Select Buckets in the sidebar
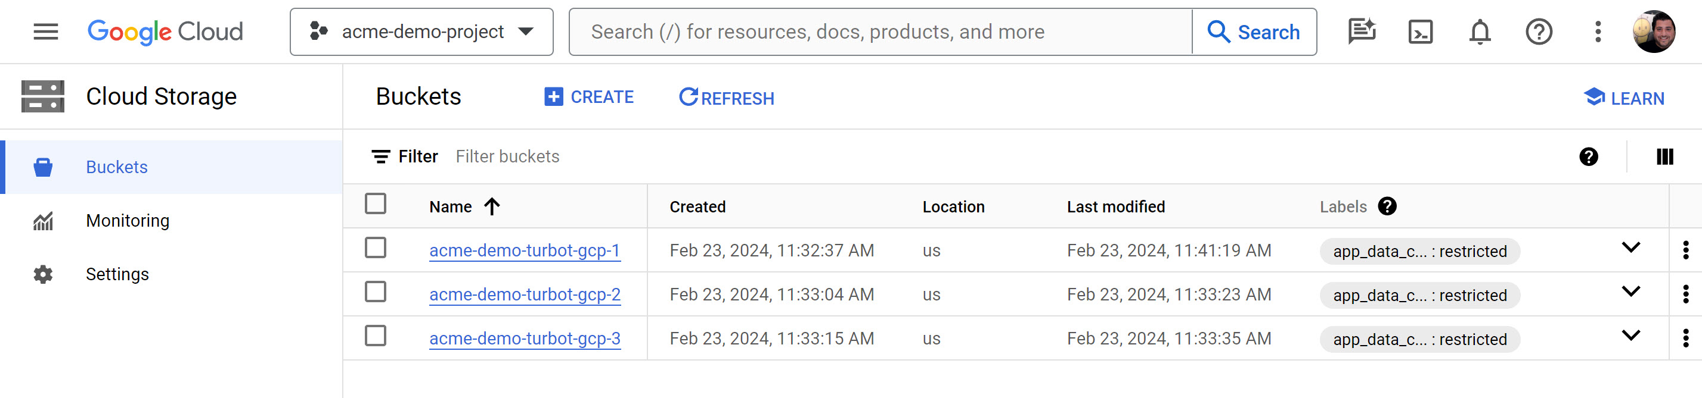This screenshot has width=1702, height=398. click(172, 167)
